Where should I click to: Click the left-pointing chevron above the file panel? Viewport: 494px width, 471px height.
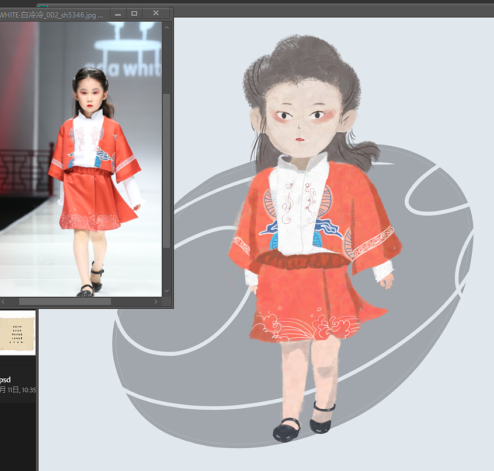[x=4, y=301]
